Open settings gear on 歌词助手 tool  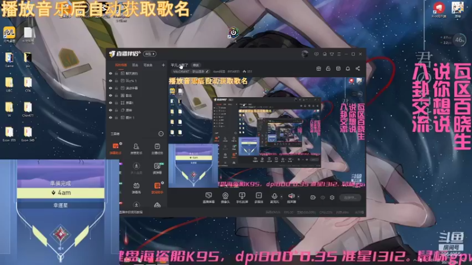(163, 183)
